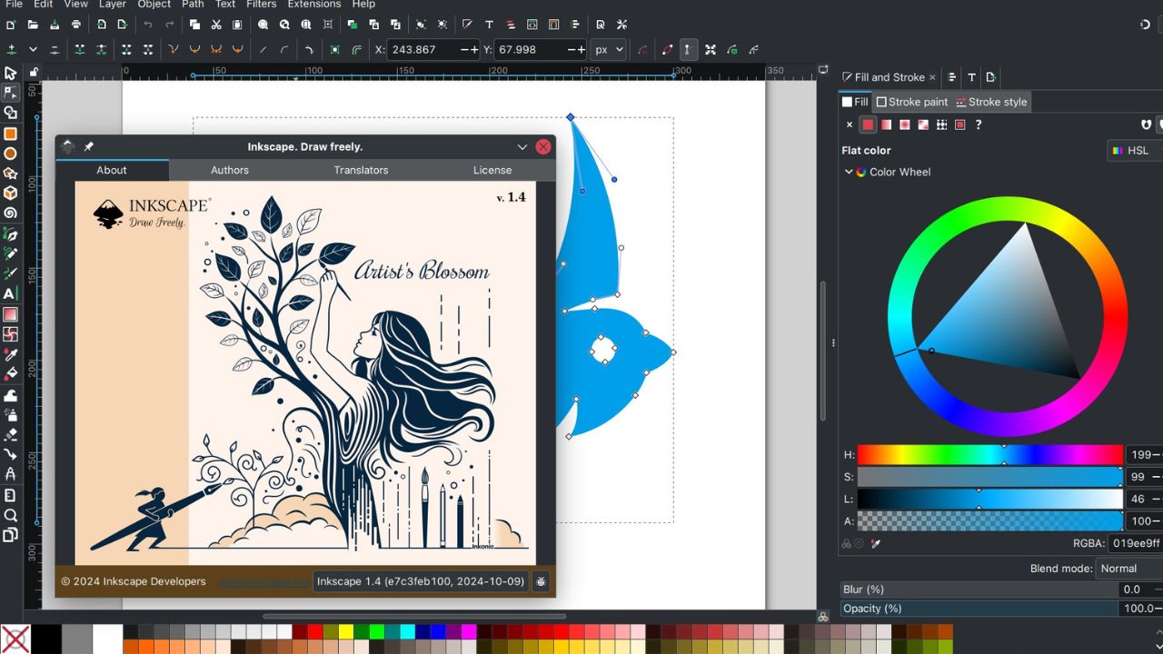Select Pattern paint mode
Image resolution: width=1163 pixels, height=654 pixels.
941,124
